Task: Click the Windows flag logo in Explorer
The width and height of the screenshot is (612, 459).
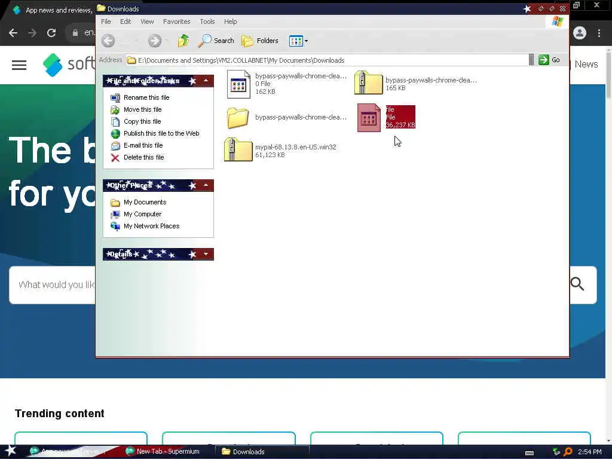Action: pos(558,22)
